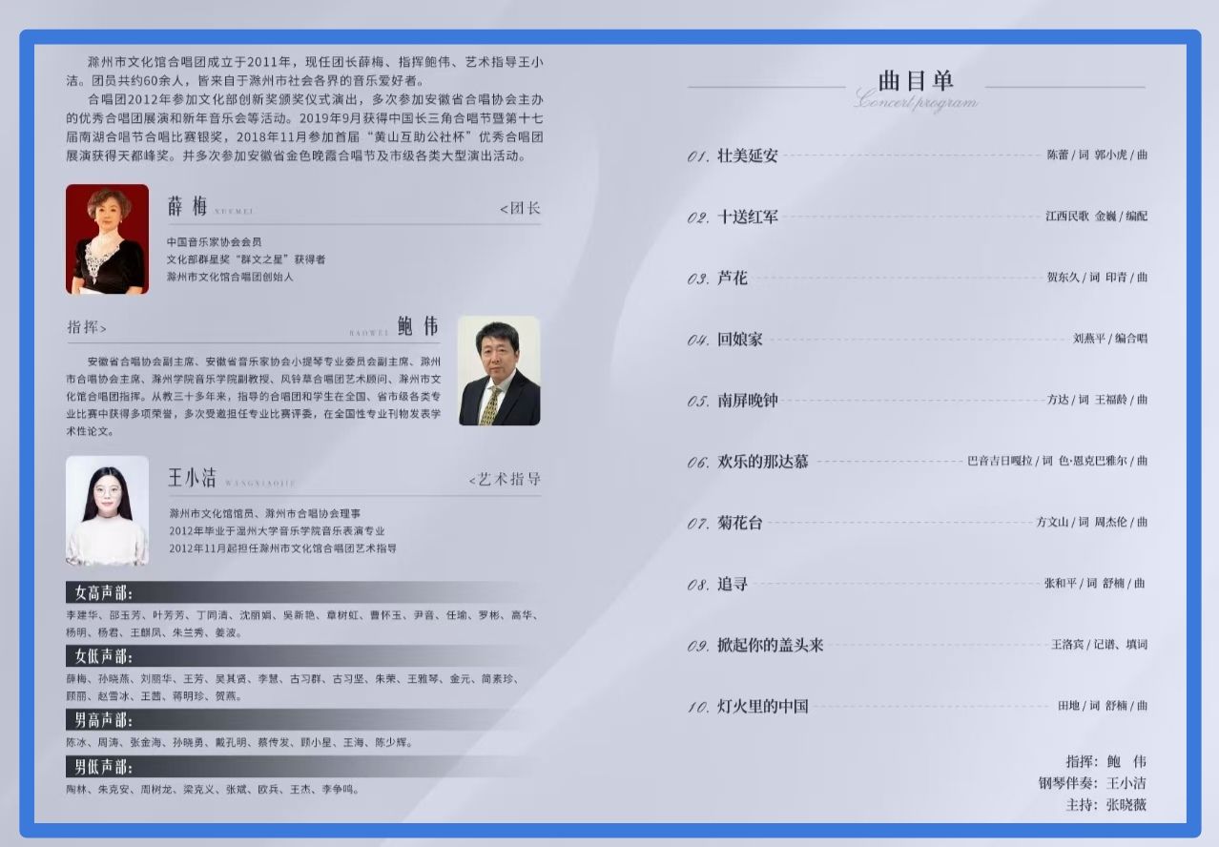Click credit '田地 / 词 舒楠 / 曲'

(1103, 706)
